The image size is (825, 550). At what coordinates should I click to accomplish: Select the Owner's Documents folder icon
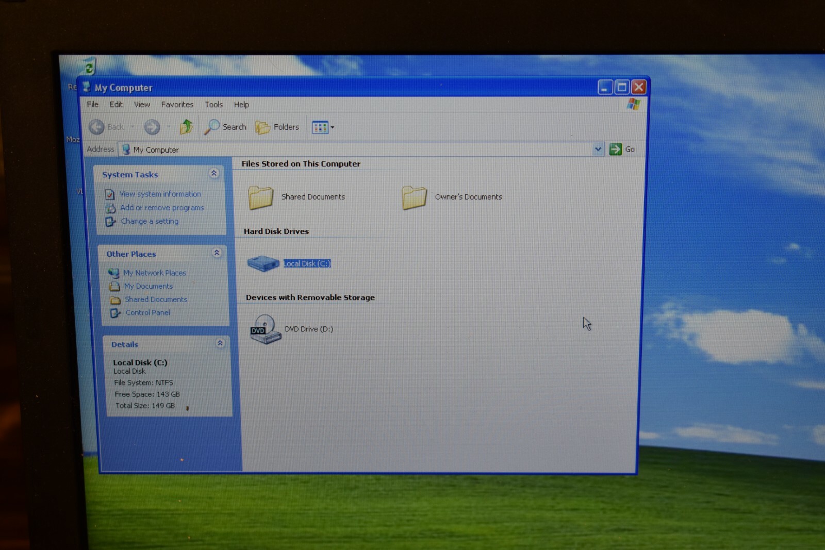point(414,197)
